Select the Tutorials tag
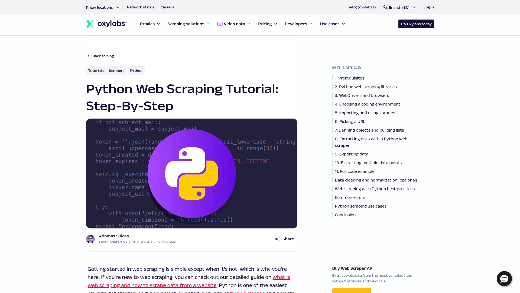This screenshot has width=520, height=293. point(96,71)
